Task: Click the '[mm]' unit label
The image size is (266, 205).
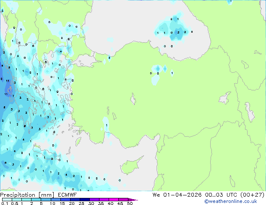Action: point(46,195)
